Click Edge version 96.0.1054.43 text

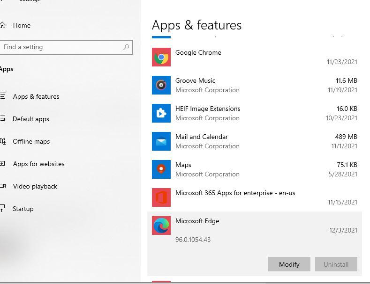[x=193, y=240]
